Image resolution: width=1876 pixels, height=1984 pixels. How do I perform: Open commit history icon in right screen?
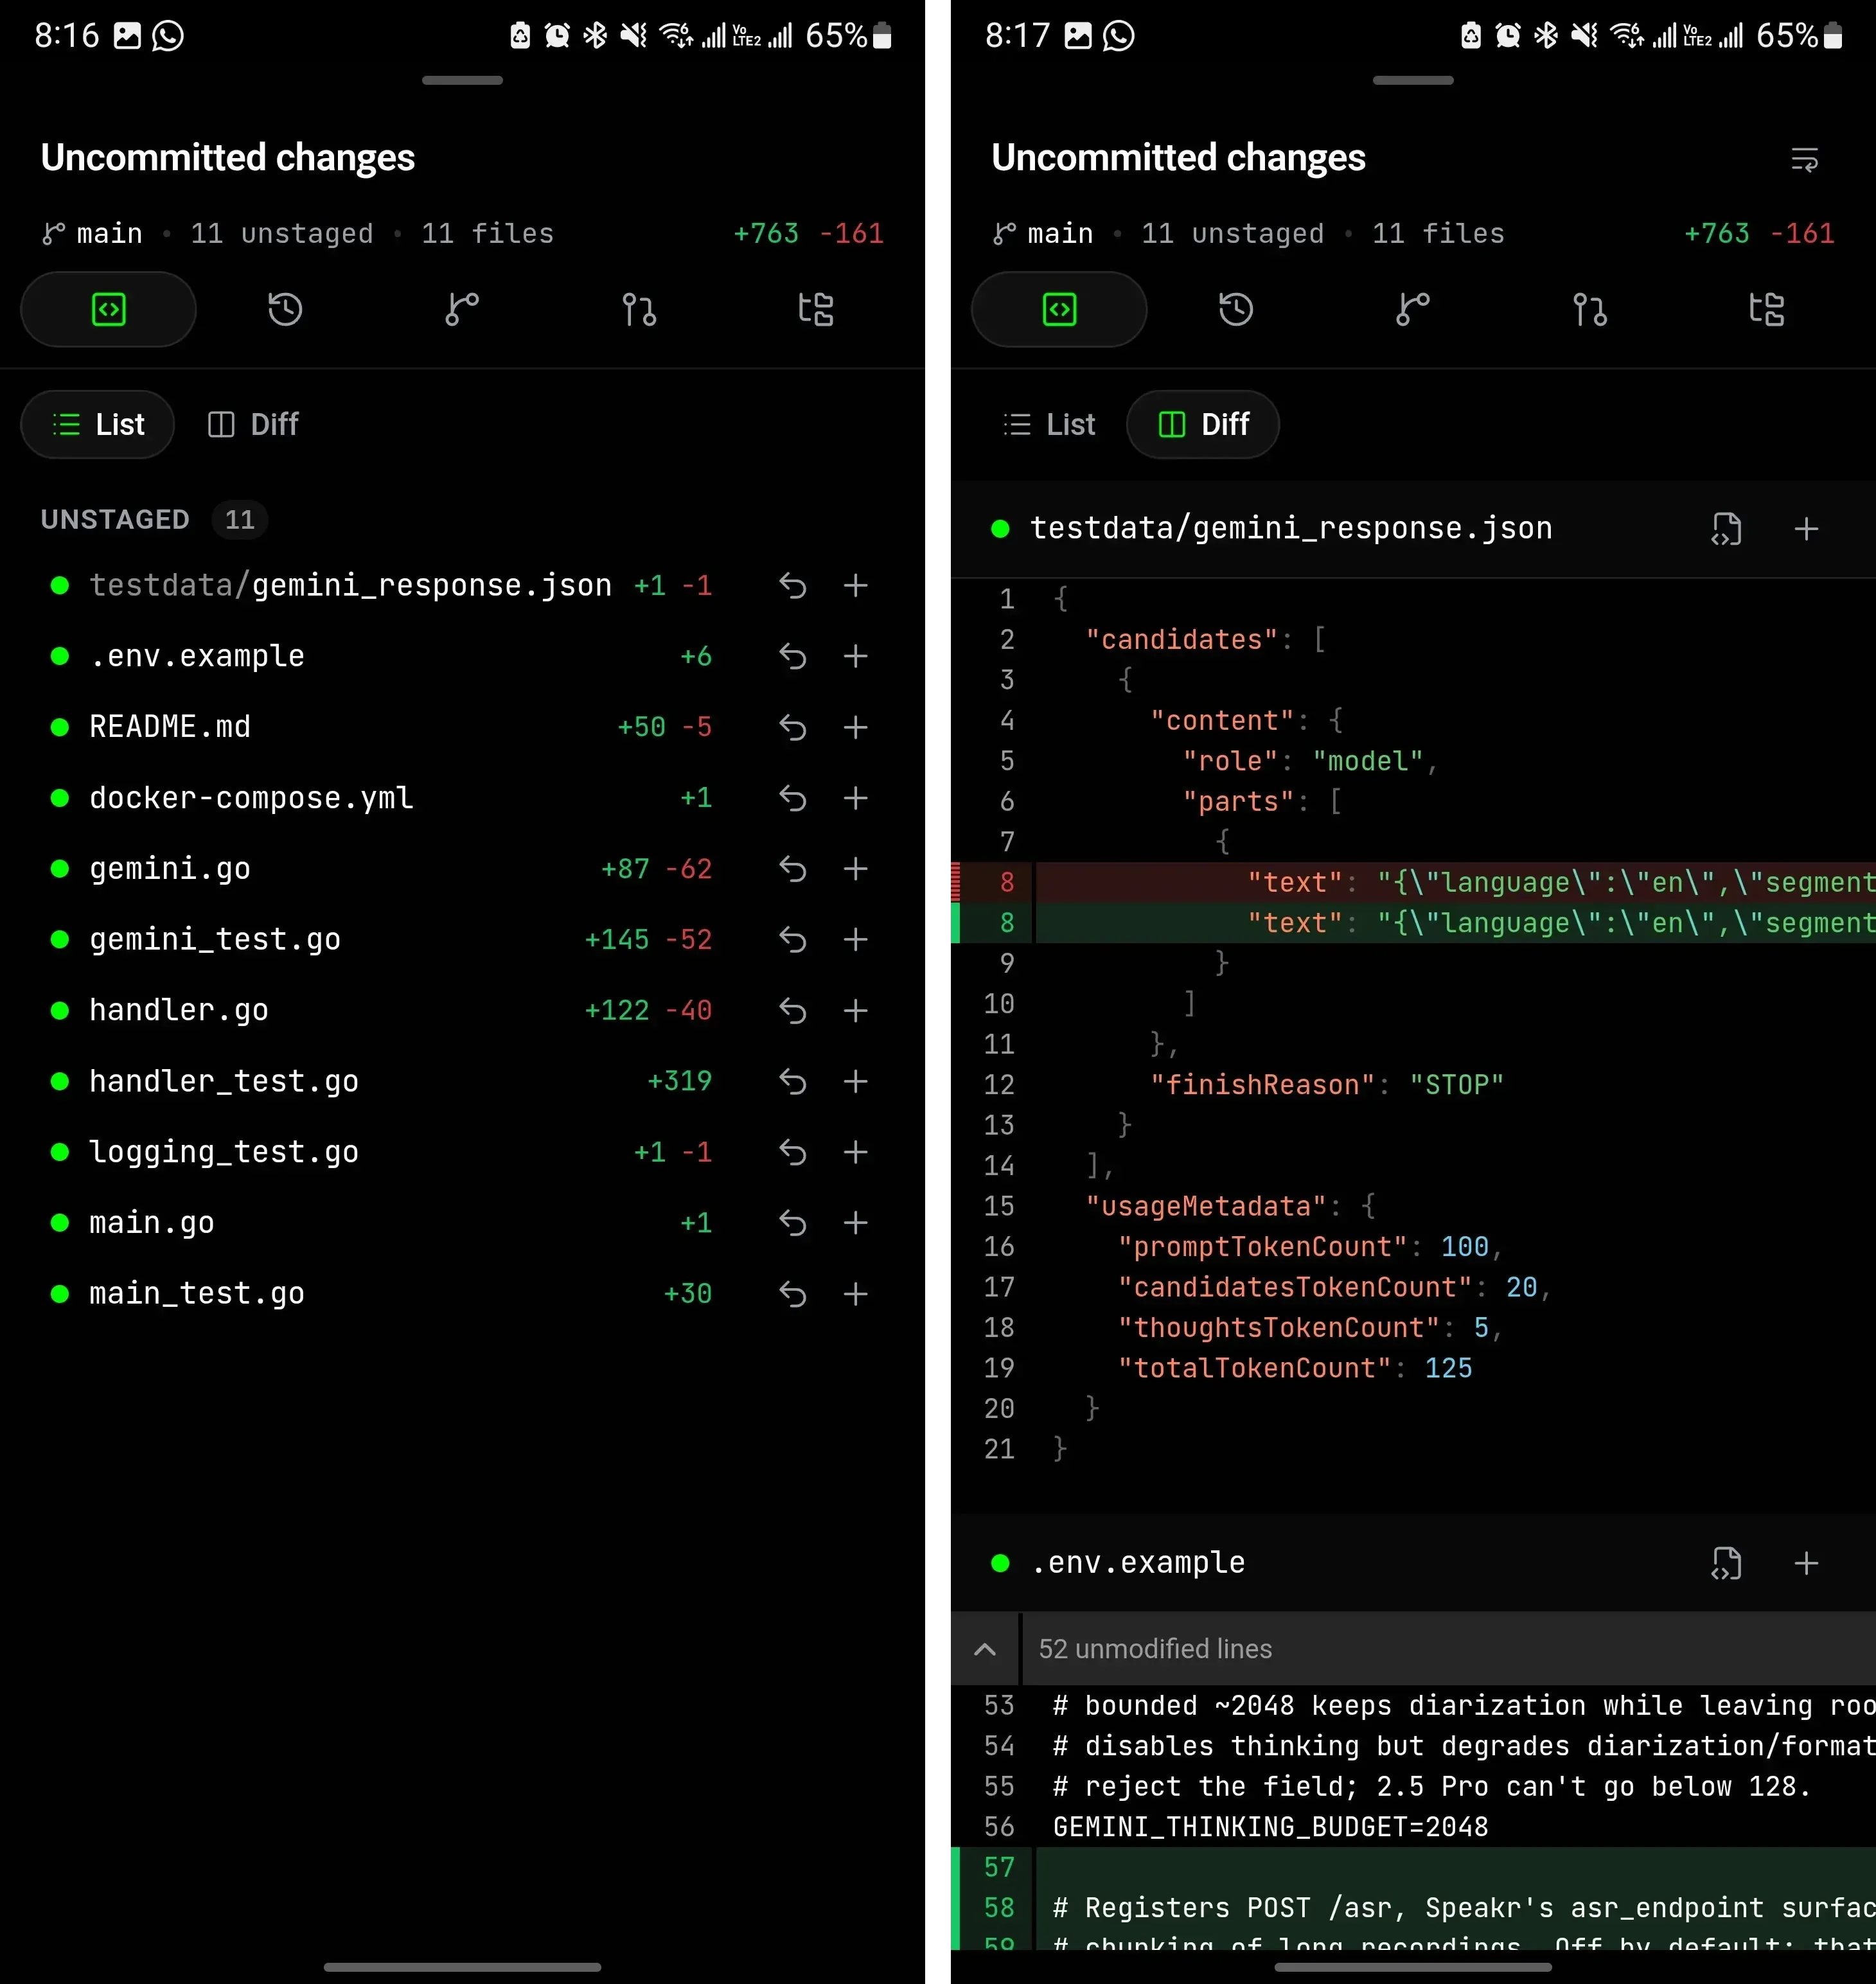pyautogui.click(x=1236, y=309)
